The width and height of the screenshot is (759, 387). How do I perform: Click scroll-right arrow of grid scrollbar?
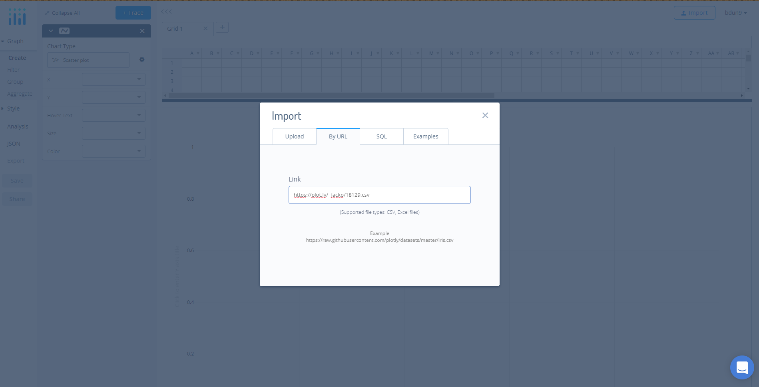[741, 95]
